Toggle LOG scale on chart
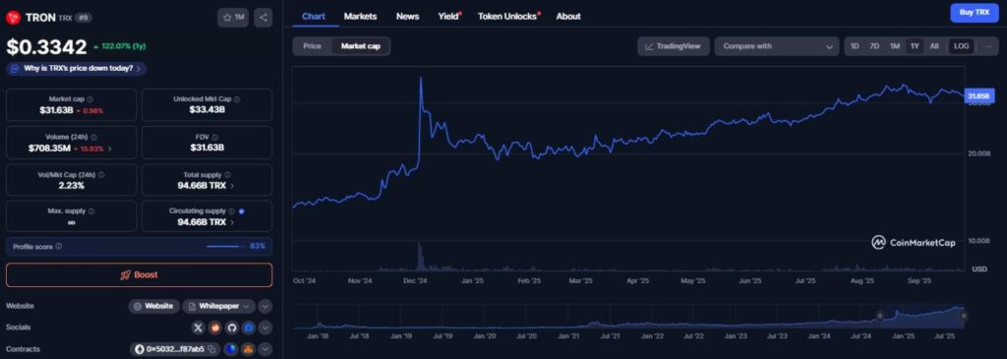This screenshot has width=1007, height=359. coord(962,46)
